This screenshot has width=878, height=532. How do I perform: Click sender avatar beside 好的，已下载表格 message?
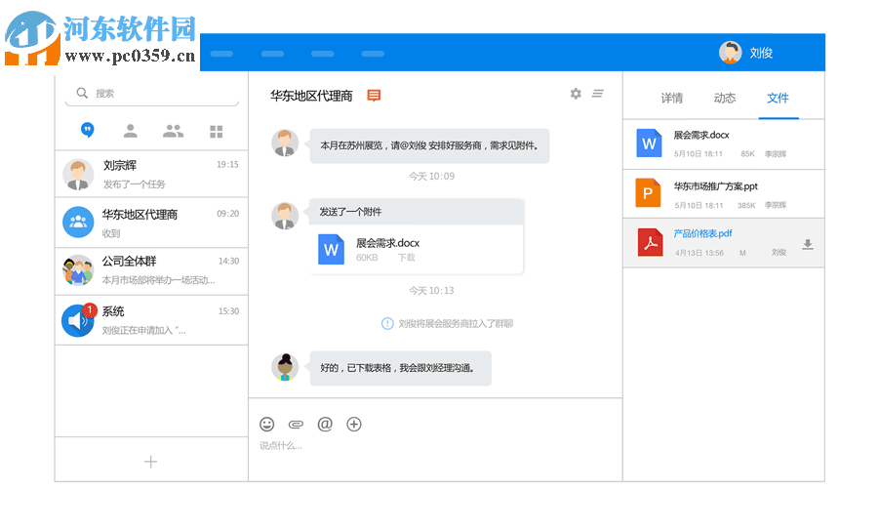point(285,367)
